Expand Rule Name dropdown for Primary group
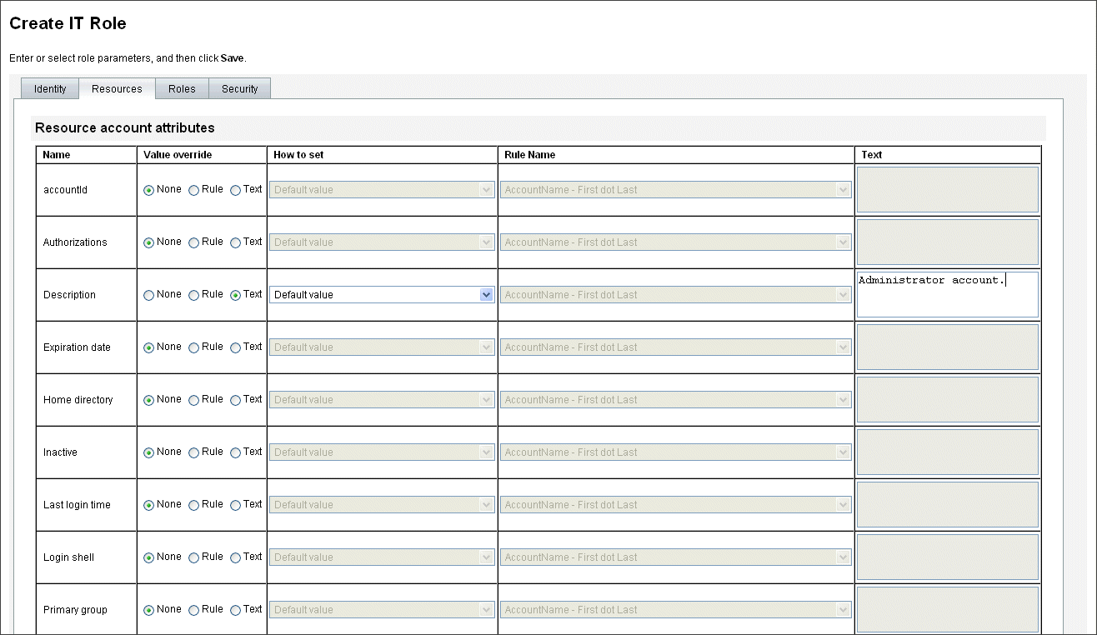Screen dimensions: 1097x635 point(676,610)
